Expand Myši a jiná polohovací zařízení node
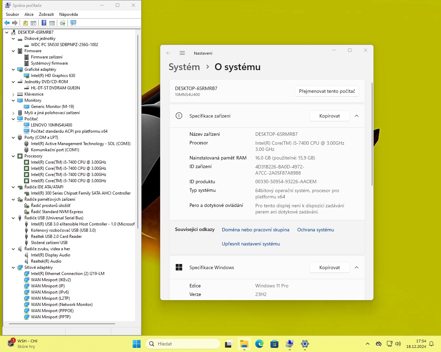 click(x=13, y=113)
